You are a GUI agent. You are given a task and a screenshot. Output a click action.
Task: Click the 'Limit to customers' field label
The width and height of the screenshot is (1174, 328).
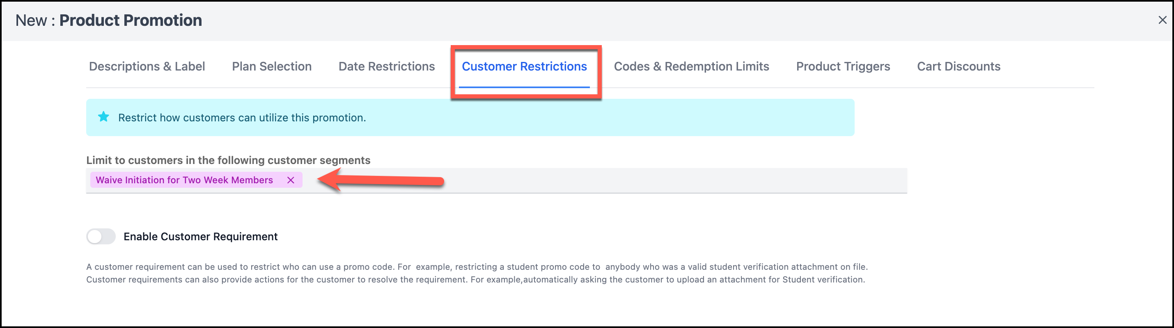click(x=228, y=160)
